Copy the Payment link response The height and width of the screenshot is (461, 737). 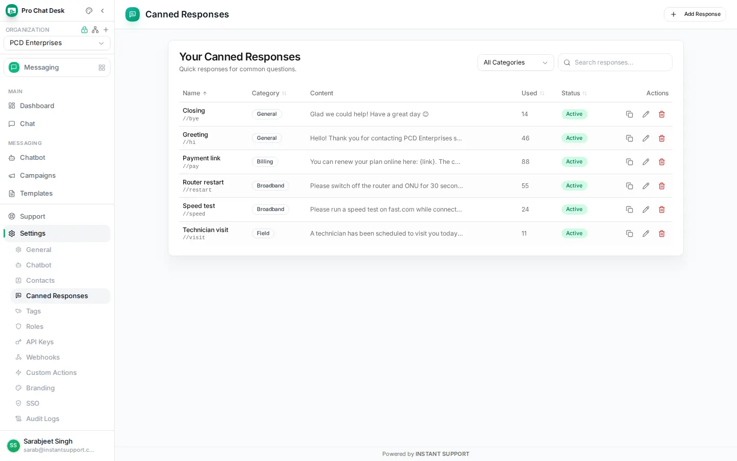[x=630, y=162]
